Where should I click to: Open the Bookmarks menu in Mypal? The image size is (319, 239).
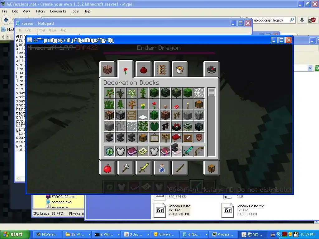(58, 11)
